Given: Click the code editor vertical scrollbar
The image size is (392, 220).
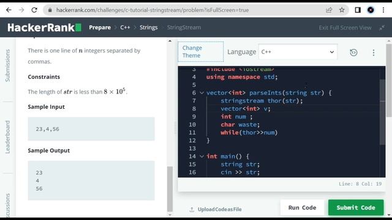Looking at the screenshot, I should 382,112.
